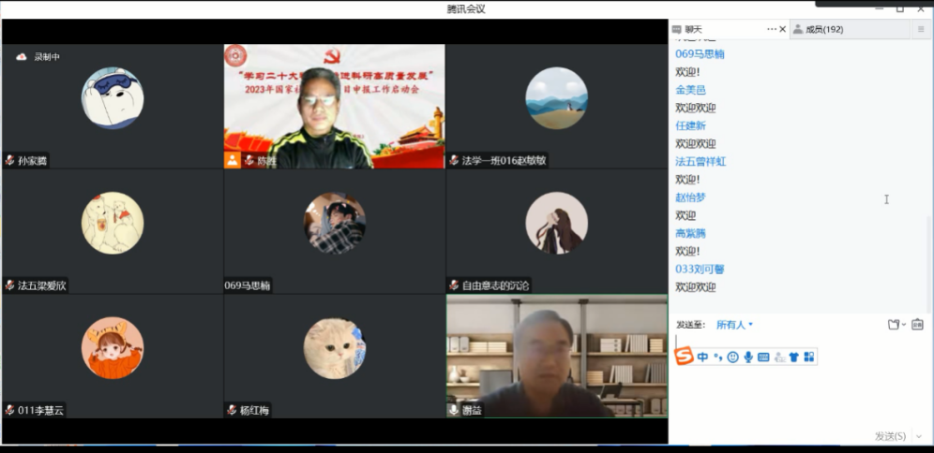The height and width of the screenshot is (453, 934).
Task: Click sender name 033刘可馨 in chat
Action: pos(700,270)
